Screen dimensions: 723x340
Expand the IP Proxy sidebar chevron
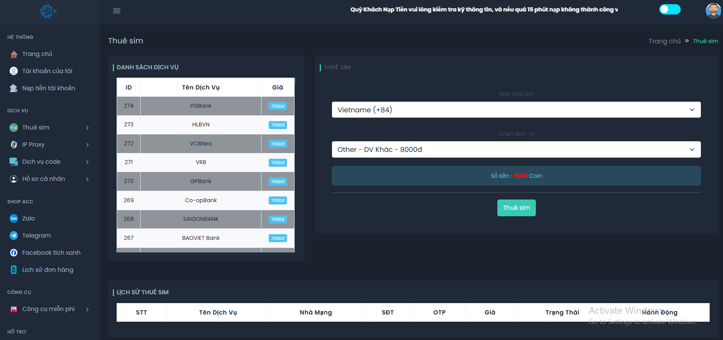87,145
